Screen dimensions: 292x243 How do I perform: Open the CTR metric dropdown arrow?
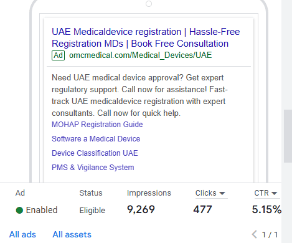click(x=274, y=193)
